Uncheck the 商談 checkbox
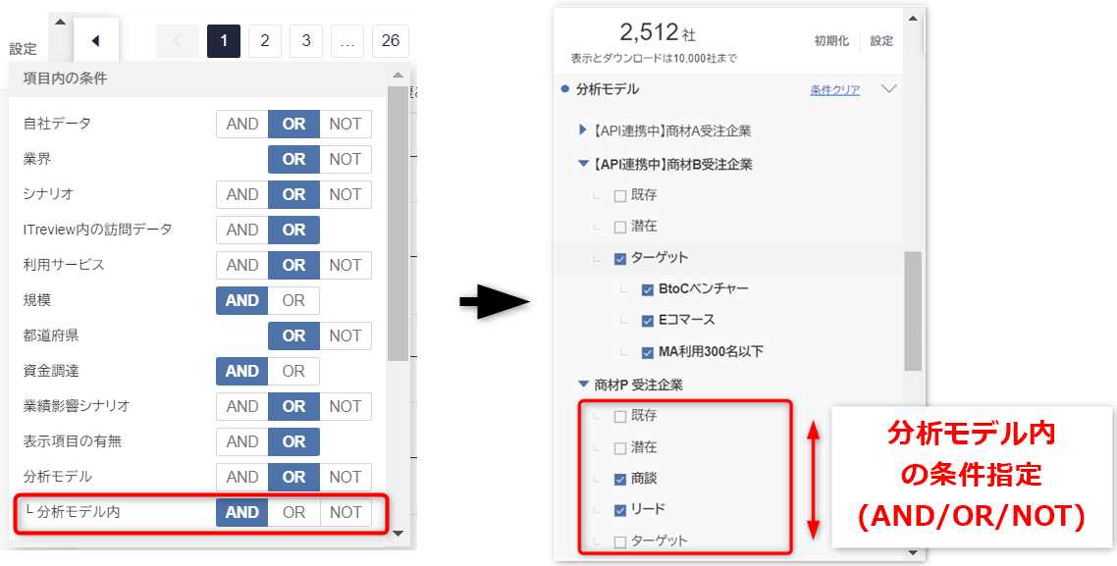 [619, 480]
